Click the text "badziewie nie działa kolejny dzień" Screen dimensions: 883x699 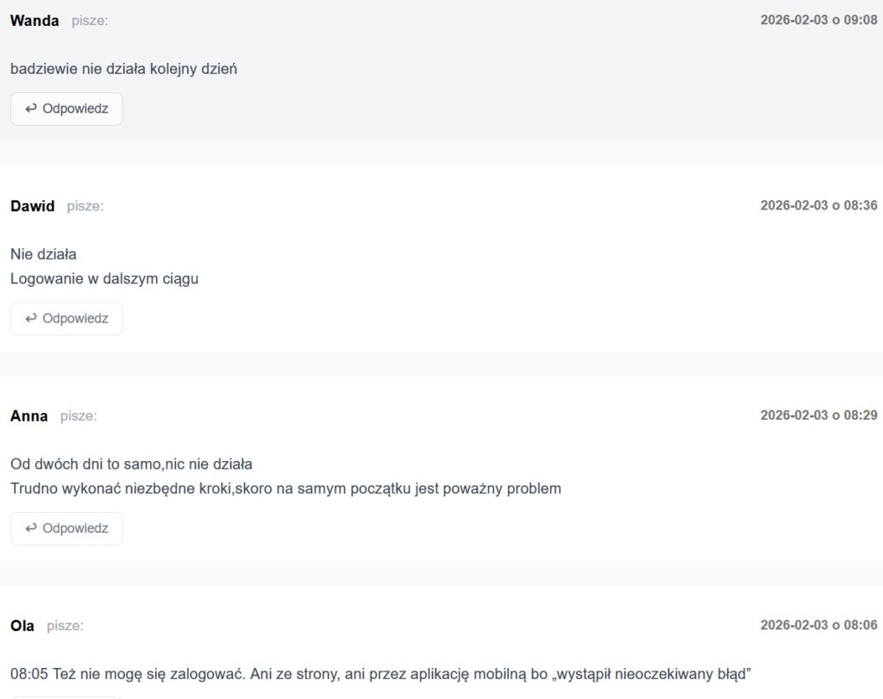point(123,69)
